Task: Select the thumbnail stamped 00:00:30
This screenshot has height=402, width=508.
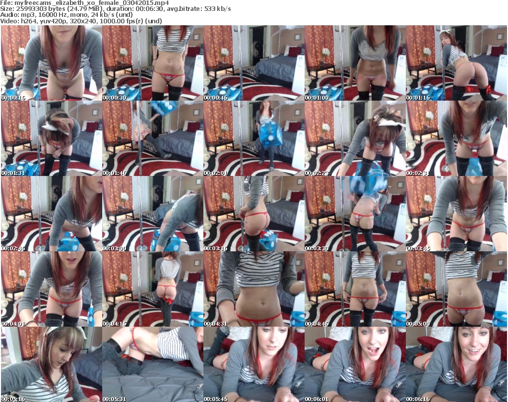Action: coord(153,63)
